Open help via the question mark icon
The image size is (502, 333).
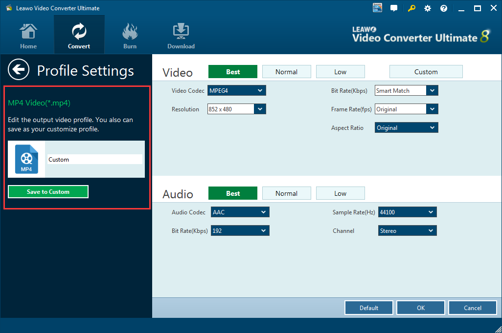[x=444, y=8]
